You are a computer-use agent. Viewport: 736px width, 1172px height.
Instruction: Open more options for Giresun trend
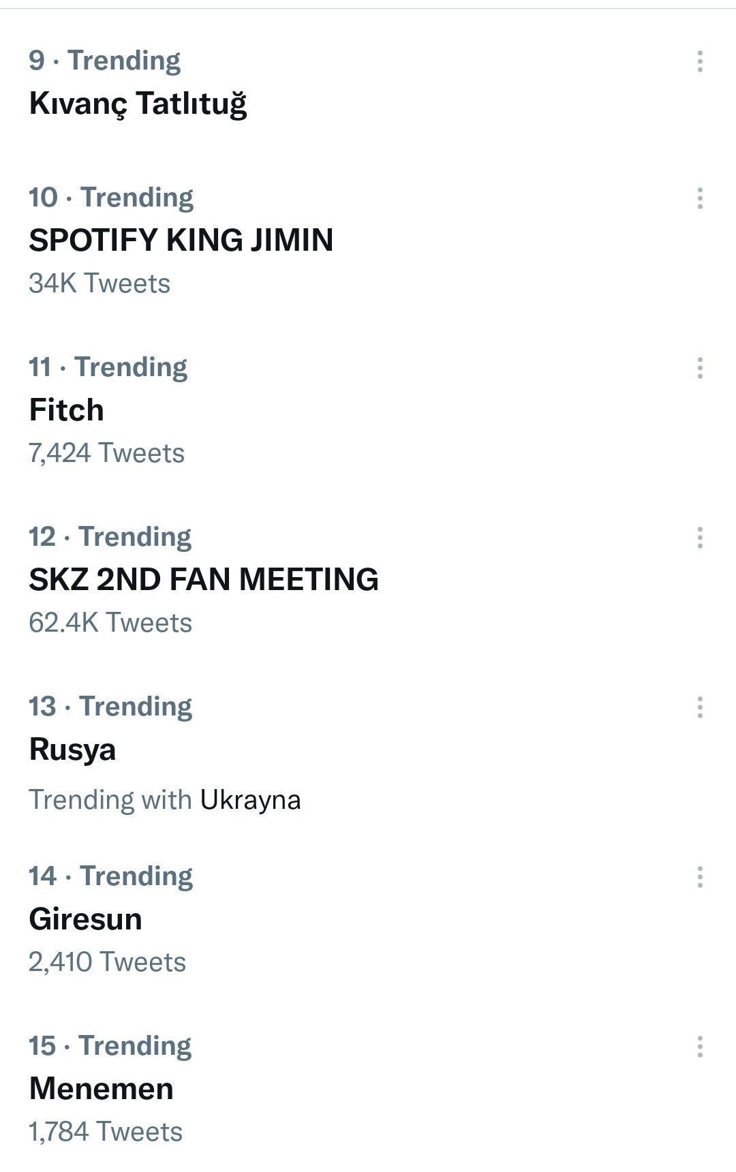(x=700, y=877)
